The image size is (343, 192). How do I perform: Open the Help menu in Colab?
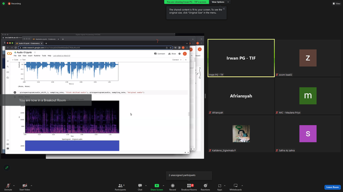point(49,55)
